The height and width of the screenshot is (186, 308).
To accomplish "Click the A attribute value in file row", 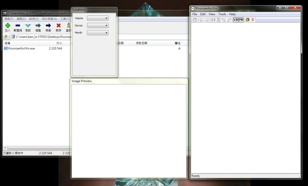I will tap(179, 48).
